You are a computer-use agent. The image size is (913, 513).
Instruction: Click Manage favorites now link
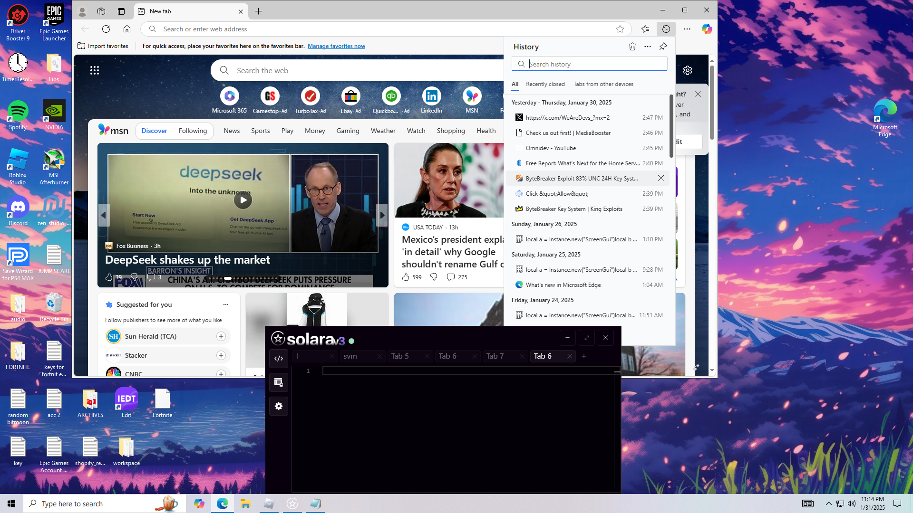point(336,46)
